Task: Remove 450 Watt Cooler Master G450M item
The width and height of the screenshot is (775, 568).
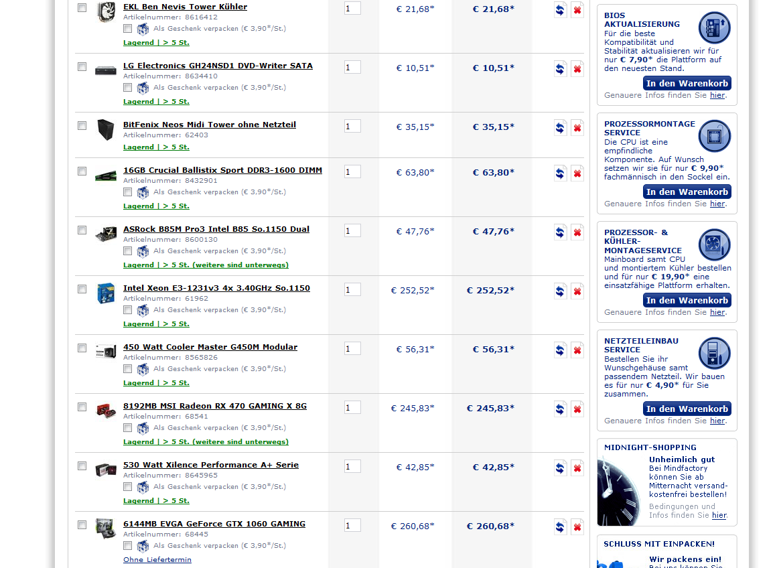Action: [x=577, y=350]
